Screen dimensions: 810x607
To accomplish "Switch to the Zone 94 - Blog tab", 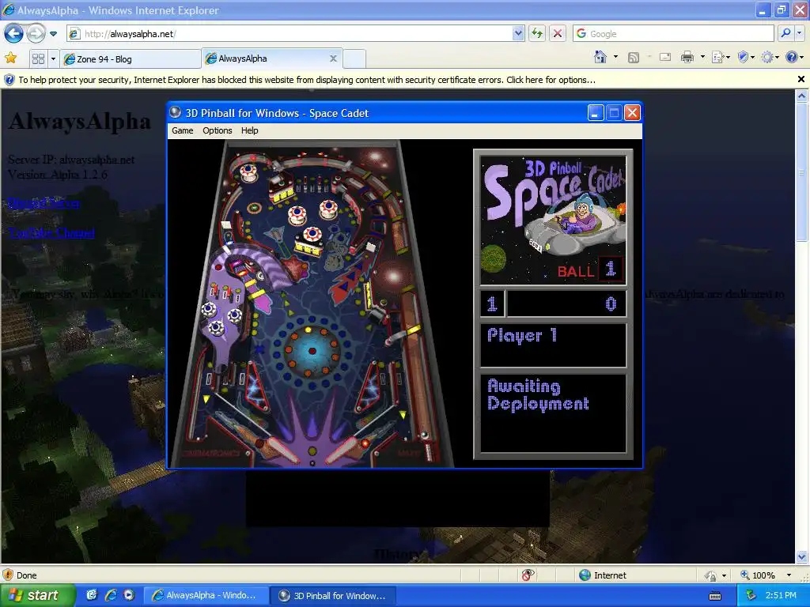I will (131, 58).
